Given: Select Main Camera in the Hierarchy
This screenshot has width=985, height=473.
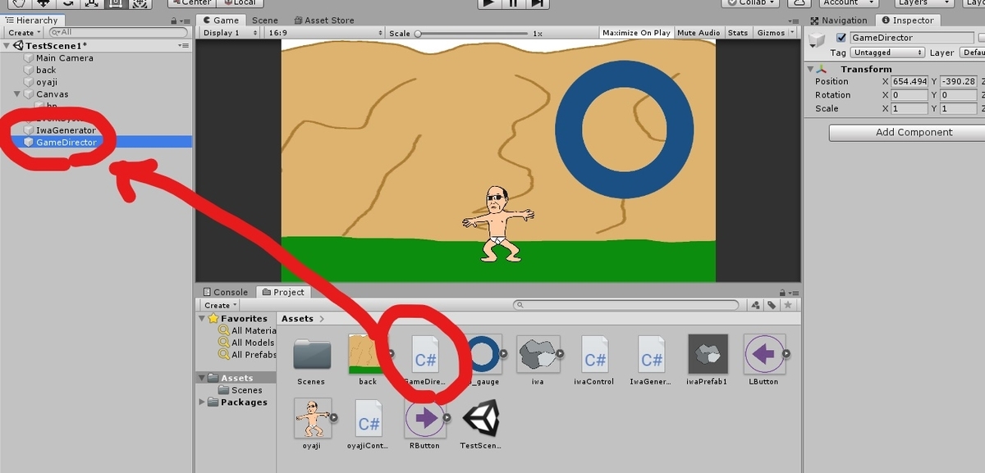Looking at the screenshot, I should 64,58.
